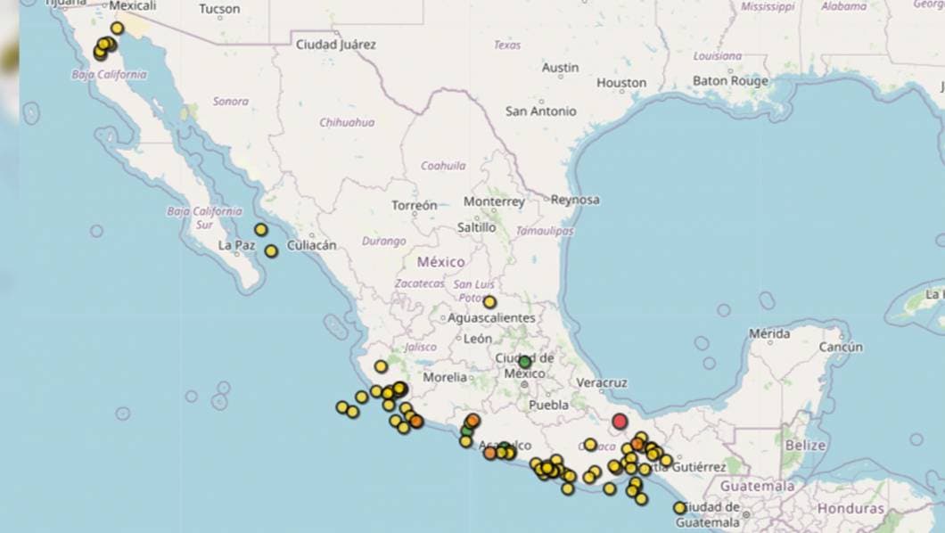
Task: Click the Houston city label
Action: click(x=621, y=83)
